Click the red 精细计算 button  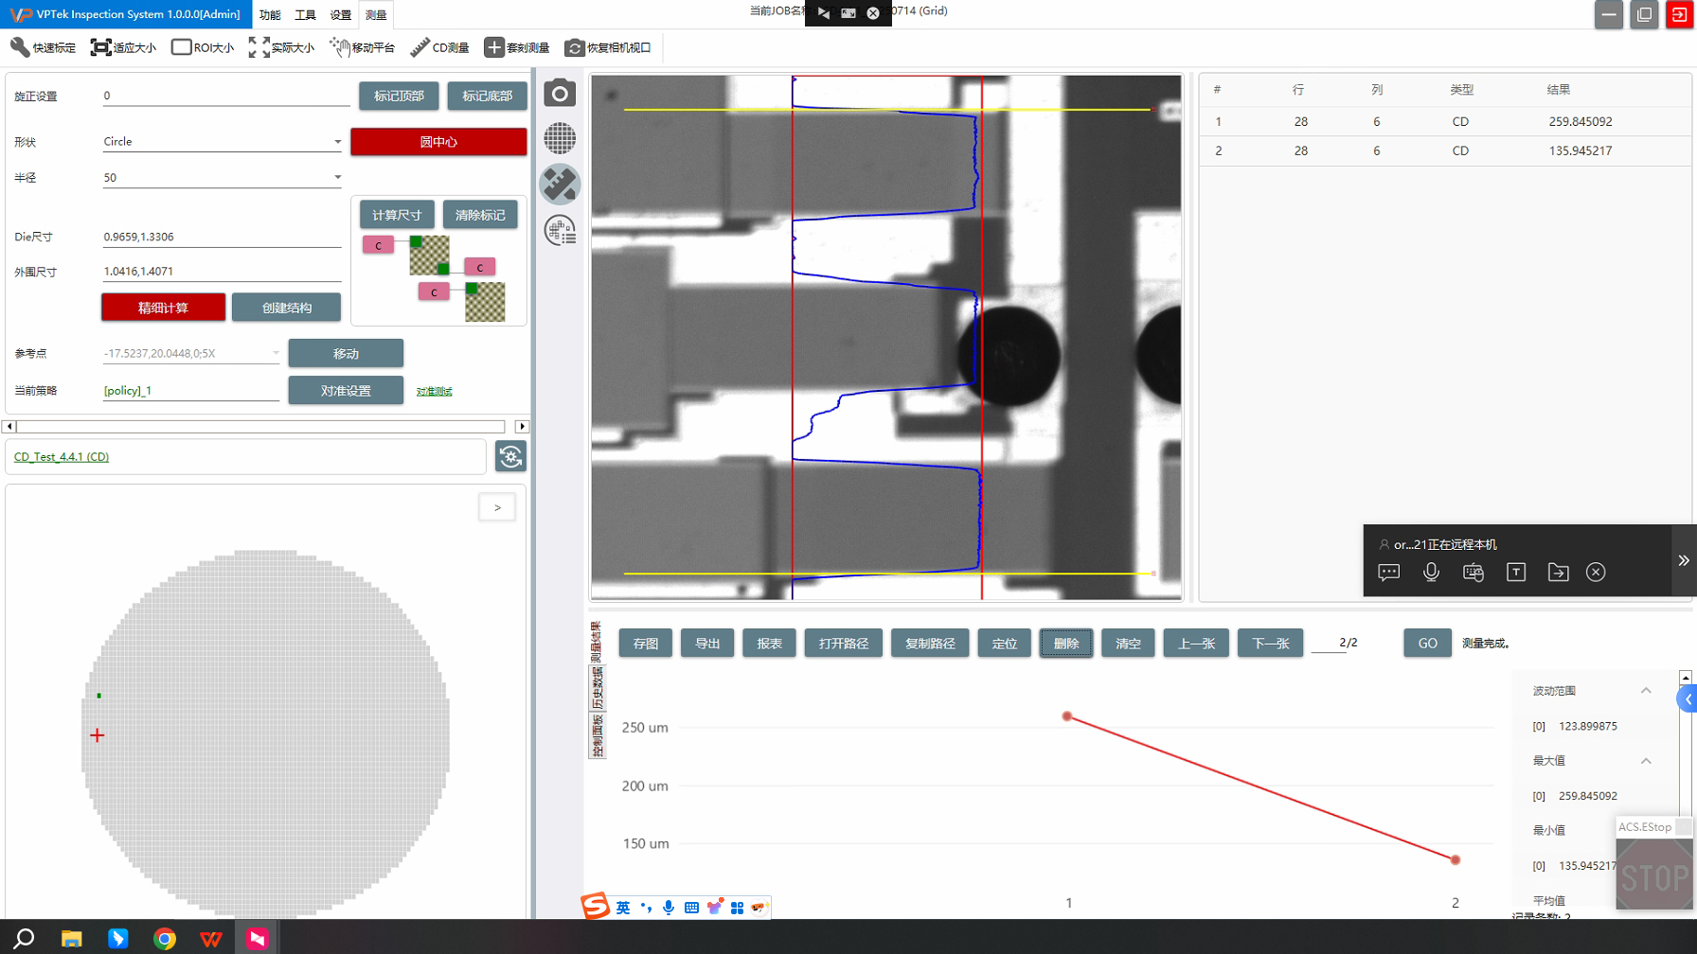point(163,308)
